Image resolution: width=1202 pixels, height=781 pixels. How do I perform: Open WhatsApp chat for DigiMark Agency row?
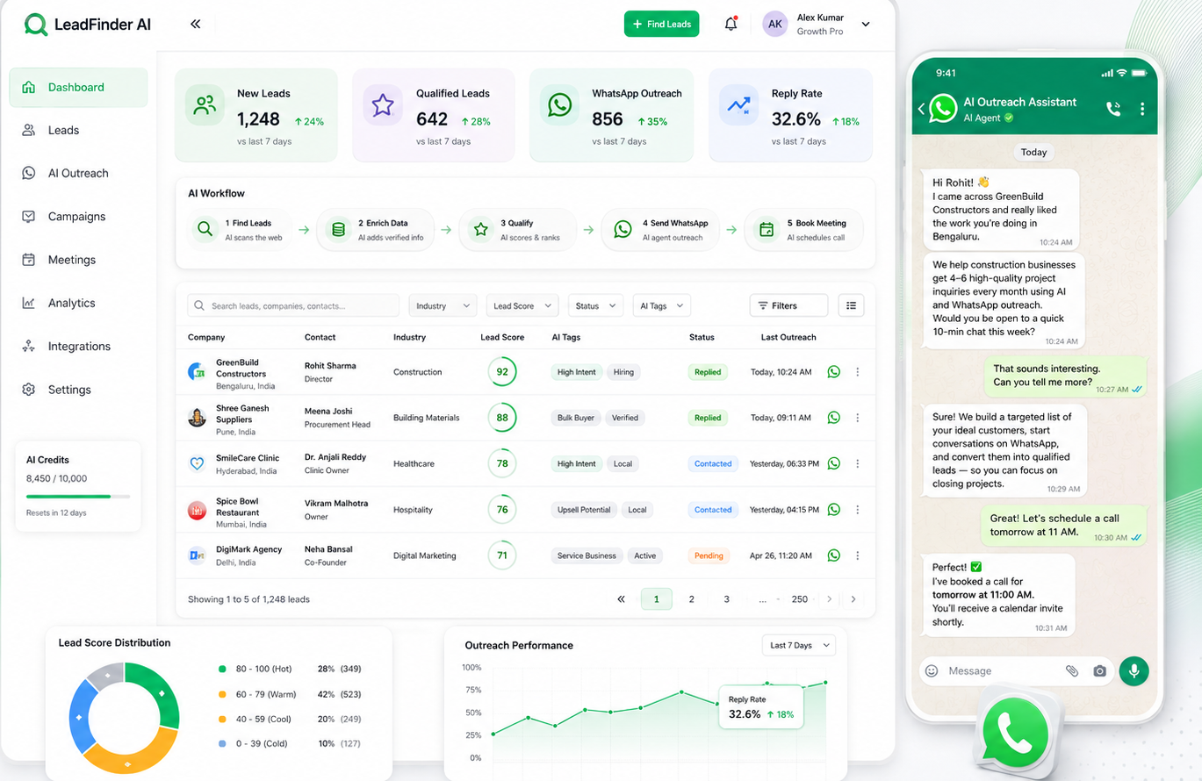834,555
